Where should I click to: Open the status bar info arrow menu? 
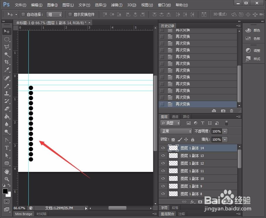(86, 208)
